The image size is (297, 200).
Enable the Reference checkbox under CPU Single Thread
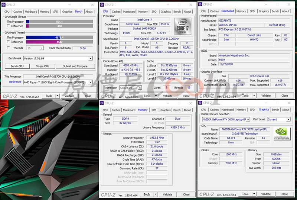click(x=8, y=26)
